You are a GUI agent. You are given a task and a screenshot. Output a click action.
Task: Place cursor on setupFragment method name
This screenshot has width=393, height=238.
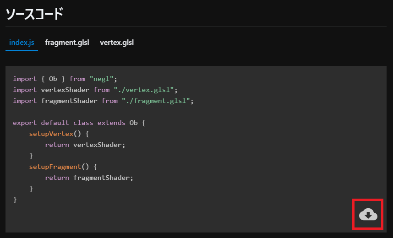(55, 167)
